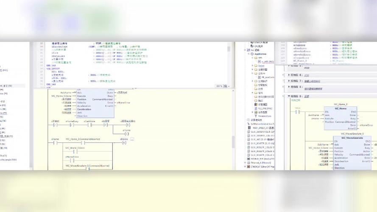Click the HIGH_SPEED_IO device icon

pyautogui.click(x=249, y=128)
